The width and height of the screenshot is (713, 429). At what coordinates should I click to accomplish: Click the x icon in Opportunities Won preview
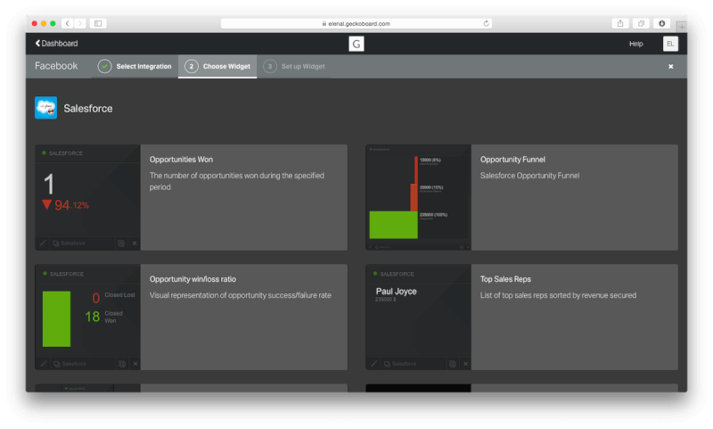135,243
